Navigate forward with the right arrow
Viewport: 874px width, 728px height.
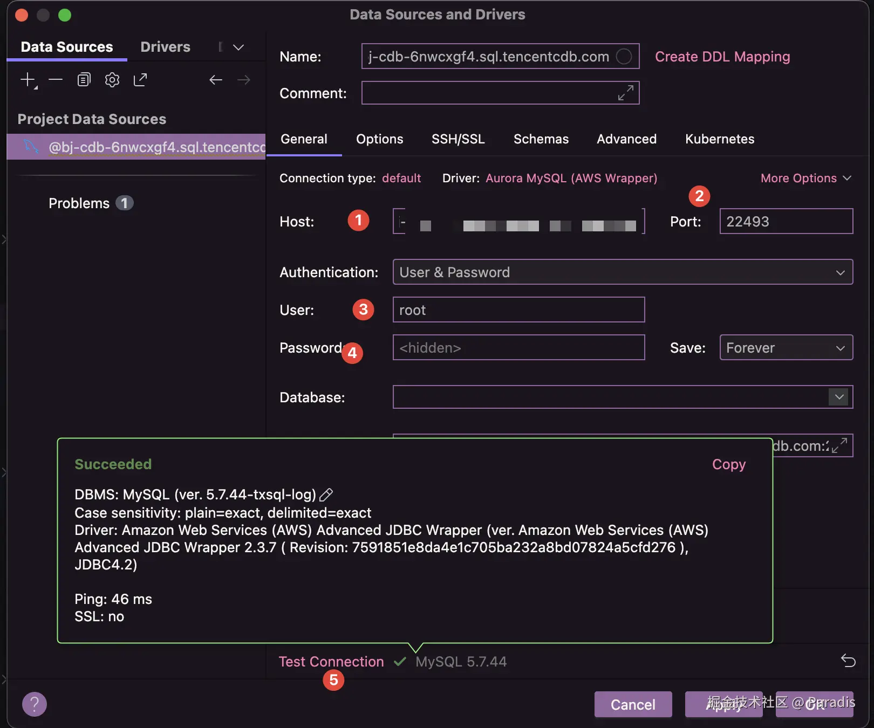243,79
